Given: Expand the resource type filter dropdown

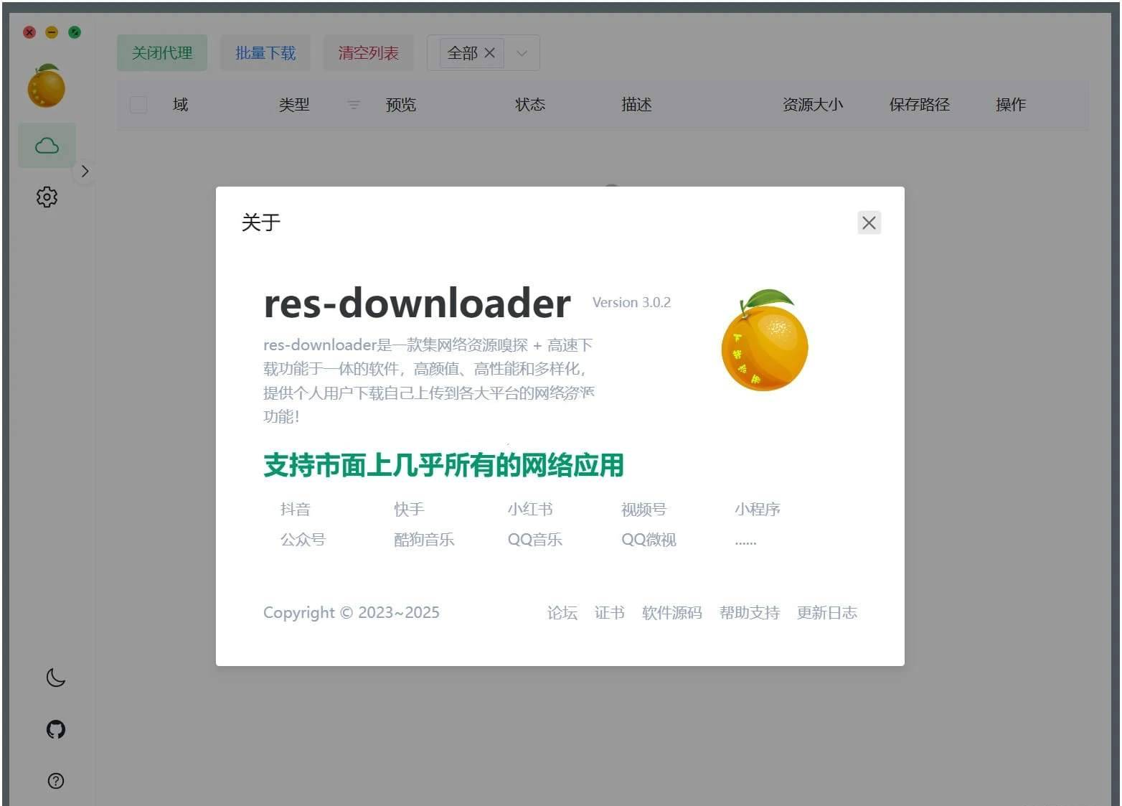Looking at the screenshot, I should click(x=522, y=53).
